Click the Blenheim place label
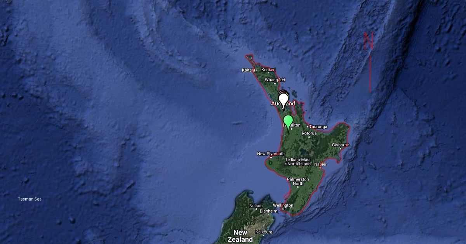The width and height of the screenshot is (466, 244). [x=268, y=211]
